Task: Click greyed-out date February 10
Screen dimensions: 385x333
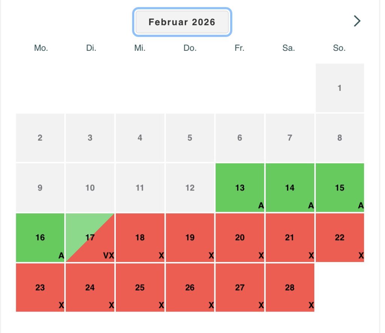Action: pyautogui.click(x=90, y=188)
